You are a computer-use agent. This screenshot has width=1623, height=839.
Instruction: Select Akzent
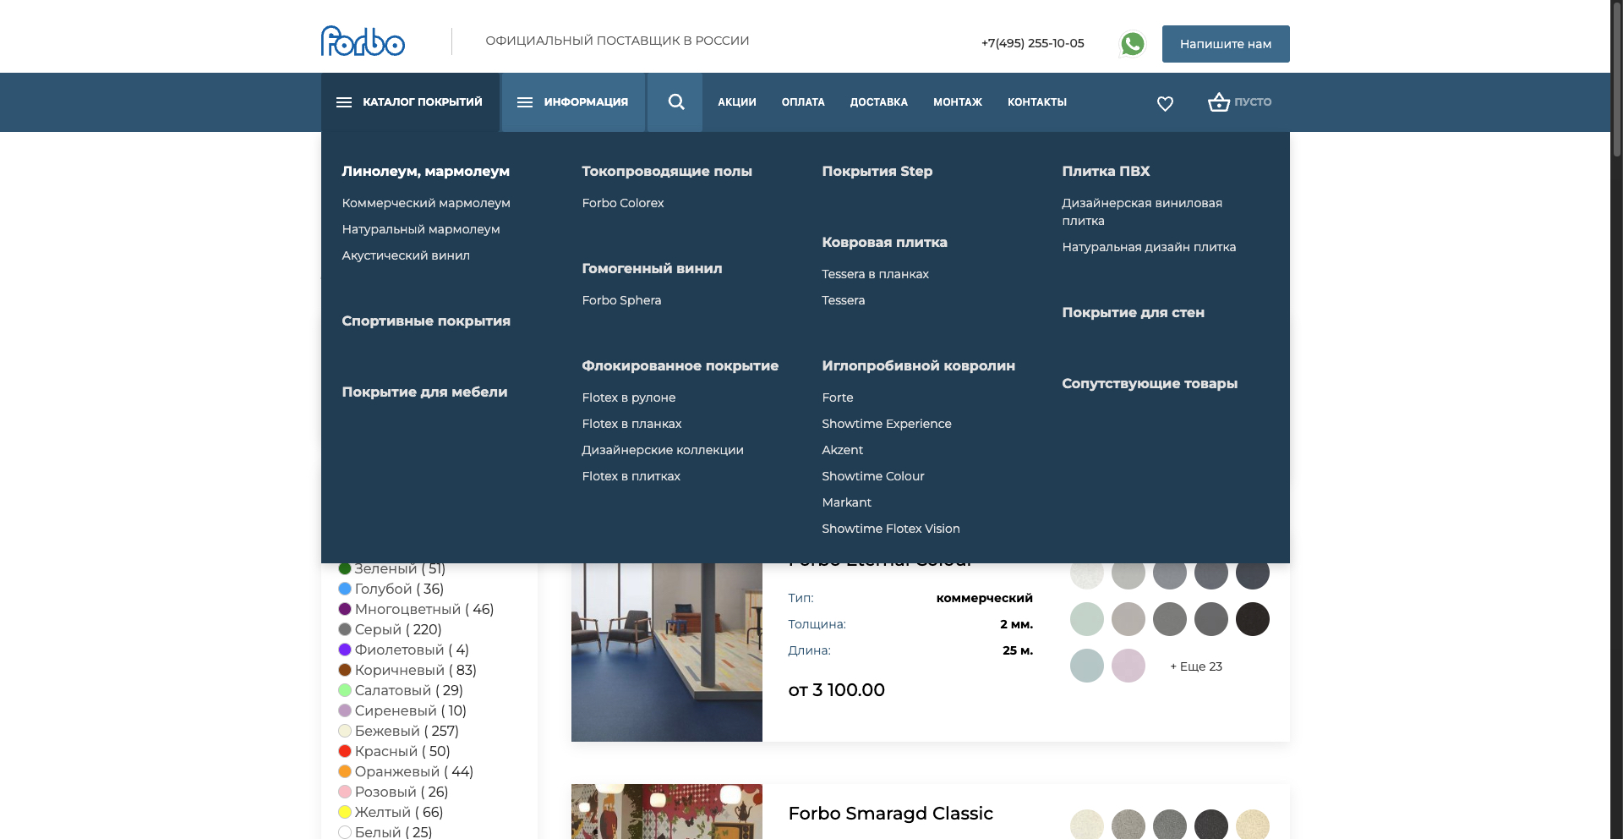(x=843, y=450)
